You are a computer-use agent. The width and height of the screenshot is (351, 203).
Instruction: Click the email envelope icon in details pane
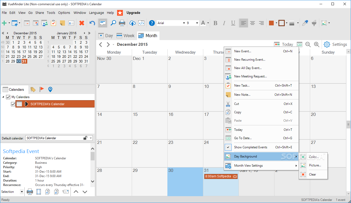click(65, 192)
